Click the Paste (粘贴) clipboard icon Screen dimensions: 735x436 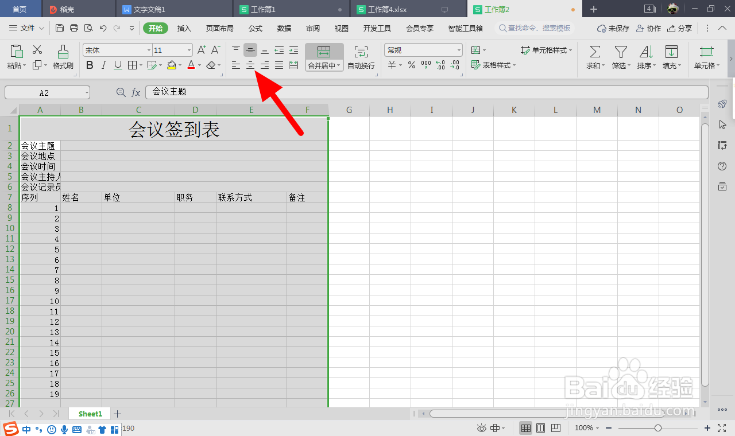tap(17, 52)
